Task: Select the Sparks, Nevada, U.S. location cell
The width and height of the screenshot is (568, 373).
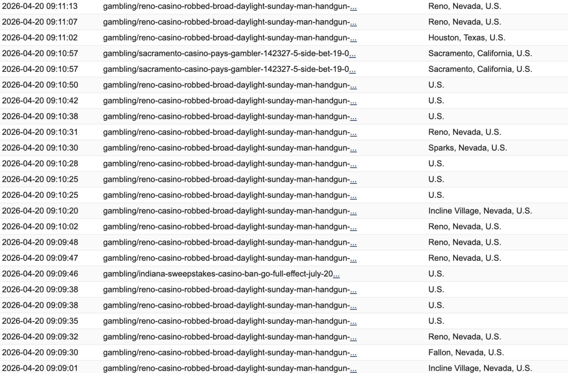Action: (467, 148)
